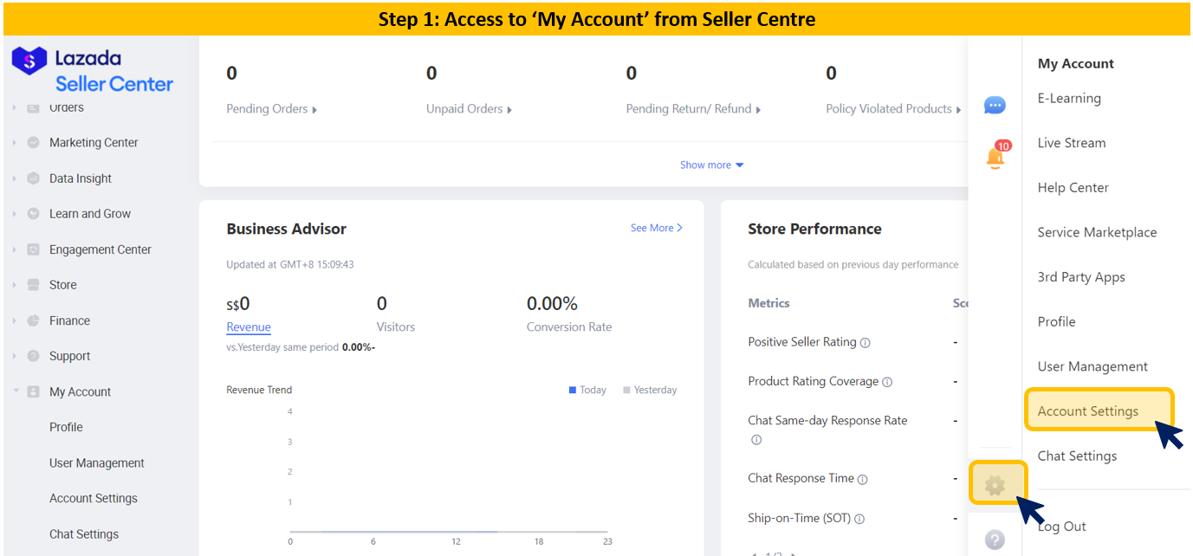
Task: Expand the Data Insight menu arrow
Action: click(x=14, y=178)
